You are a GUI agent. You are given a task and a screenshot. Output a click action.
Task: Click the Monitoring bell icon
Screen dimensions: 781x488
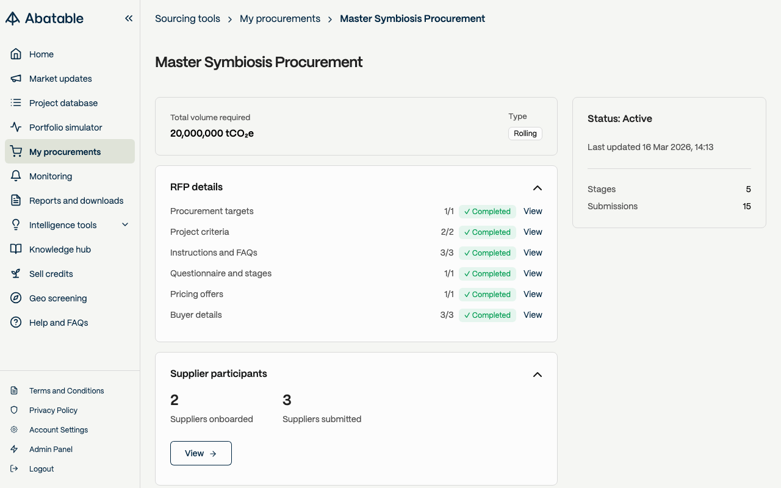(x=16, y=176)
